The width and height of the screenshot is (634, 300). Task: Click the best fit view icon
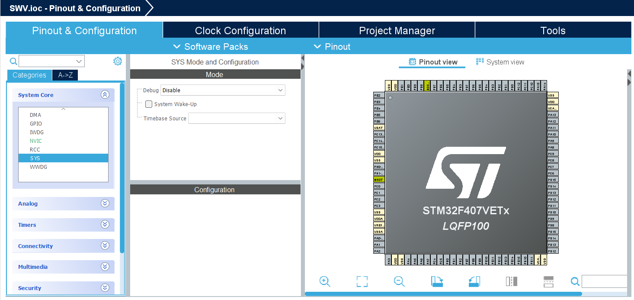pyautogui.click(x=362, y=281)
